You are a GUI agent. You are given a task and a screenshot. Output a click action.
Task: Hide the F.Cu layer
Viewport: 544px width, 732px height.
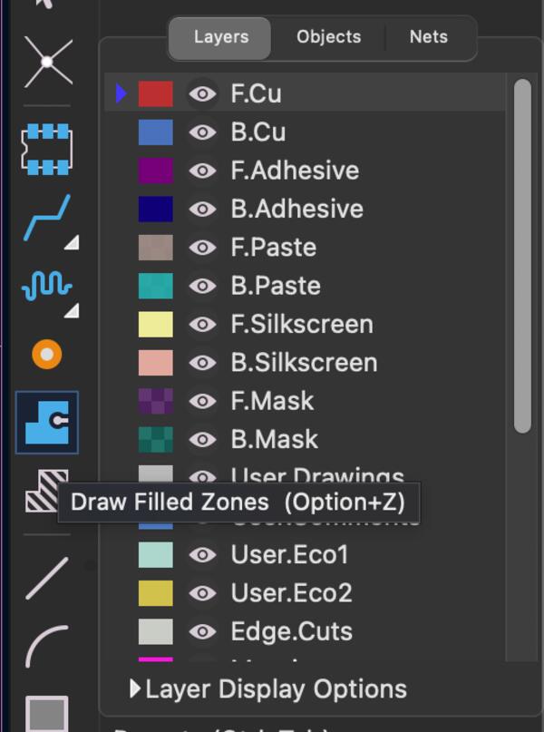[x=202, y=93]
